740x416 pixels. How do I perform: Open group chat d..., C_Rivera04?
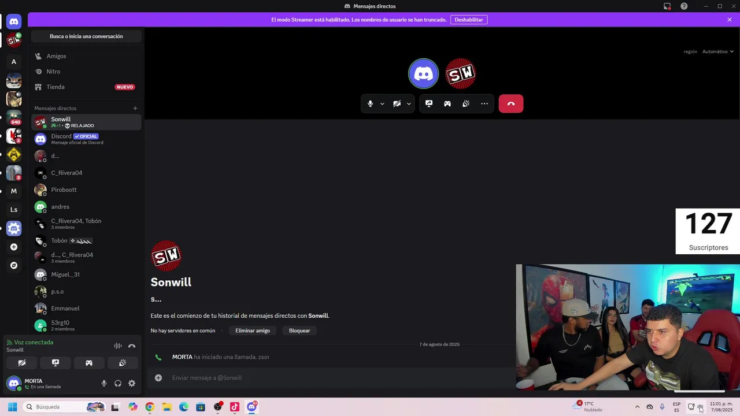click(86, 258)
